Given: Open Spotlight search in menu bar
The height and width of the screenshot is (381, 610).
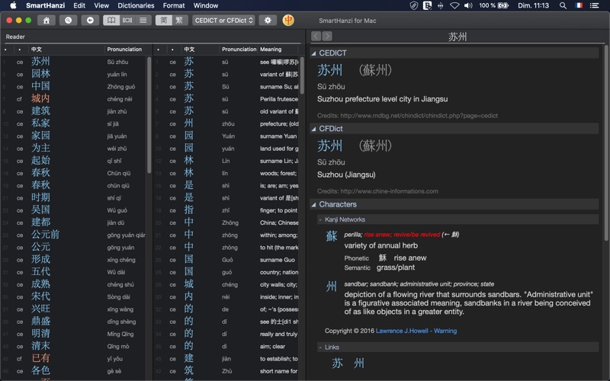Looking at the screenshot, I should [563, 5].
